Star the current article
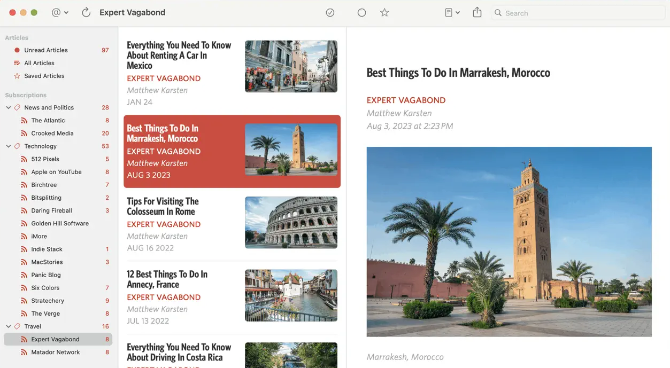The width and height of the screenshot is (670, 368). [384, 12]
